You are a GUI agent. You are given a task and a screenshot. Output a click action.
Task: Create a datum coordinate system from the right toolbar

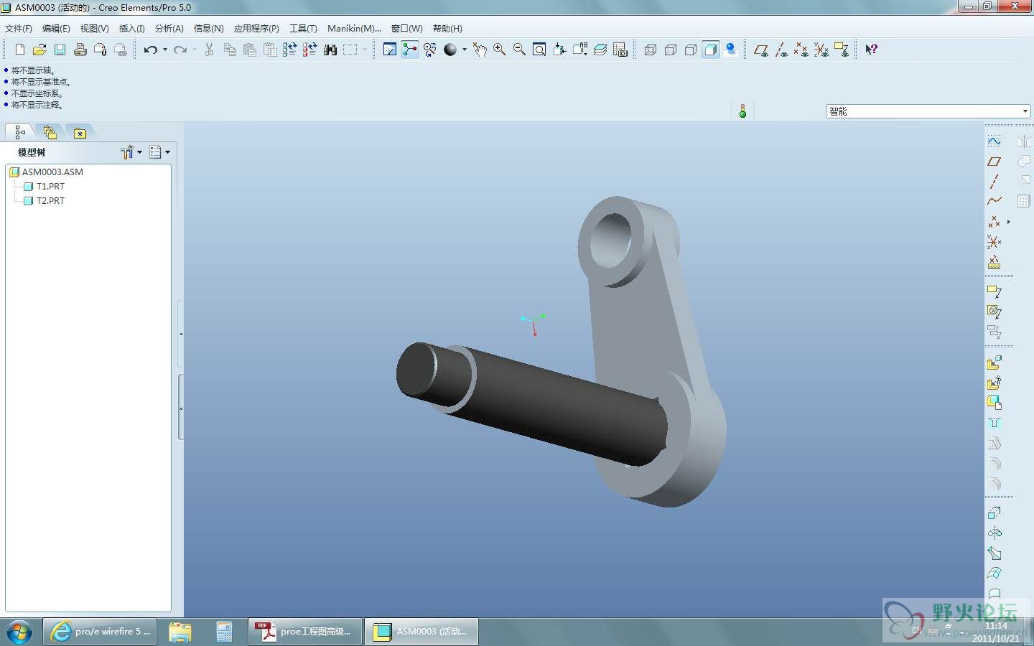point(994,242)
